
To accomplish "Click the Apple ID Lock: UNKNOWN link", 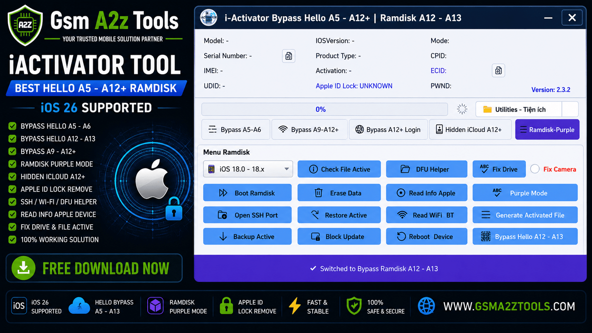I will 354,86.
